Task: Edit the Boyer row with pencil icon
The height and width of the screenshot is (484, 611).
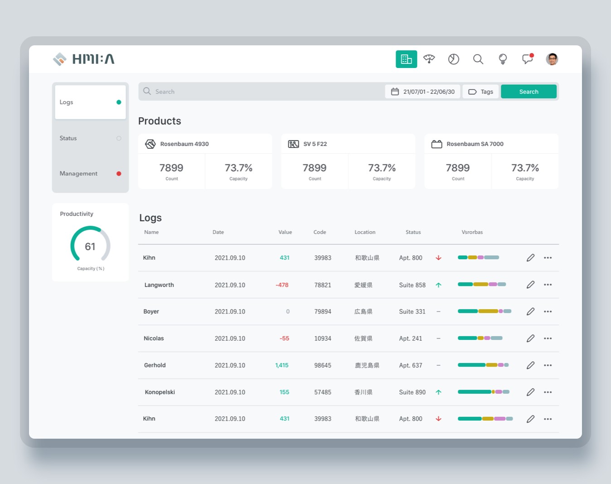Action: pyautogui.click(x=530, y=311)
